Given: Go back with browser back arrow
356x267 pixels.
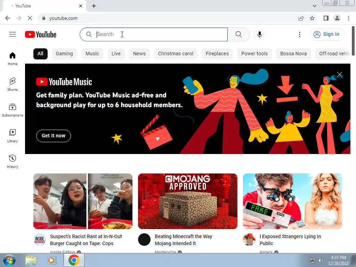Looking at the screenshot, I should point(8,18).
